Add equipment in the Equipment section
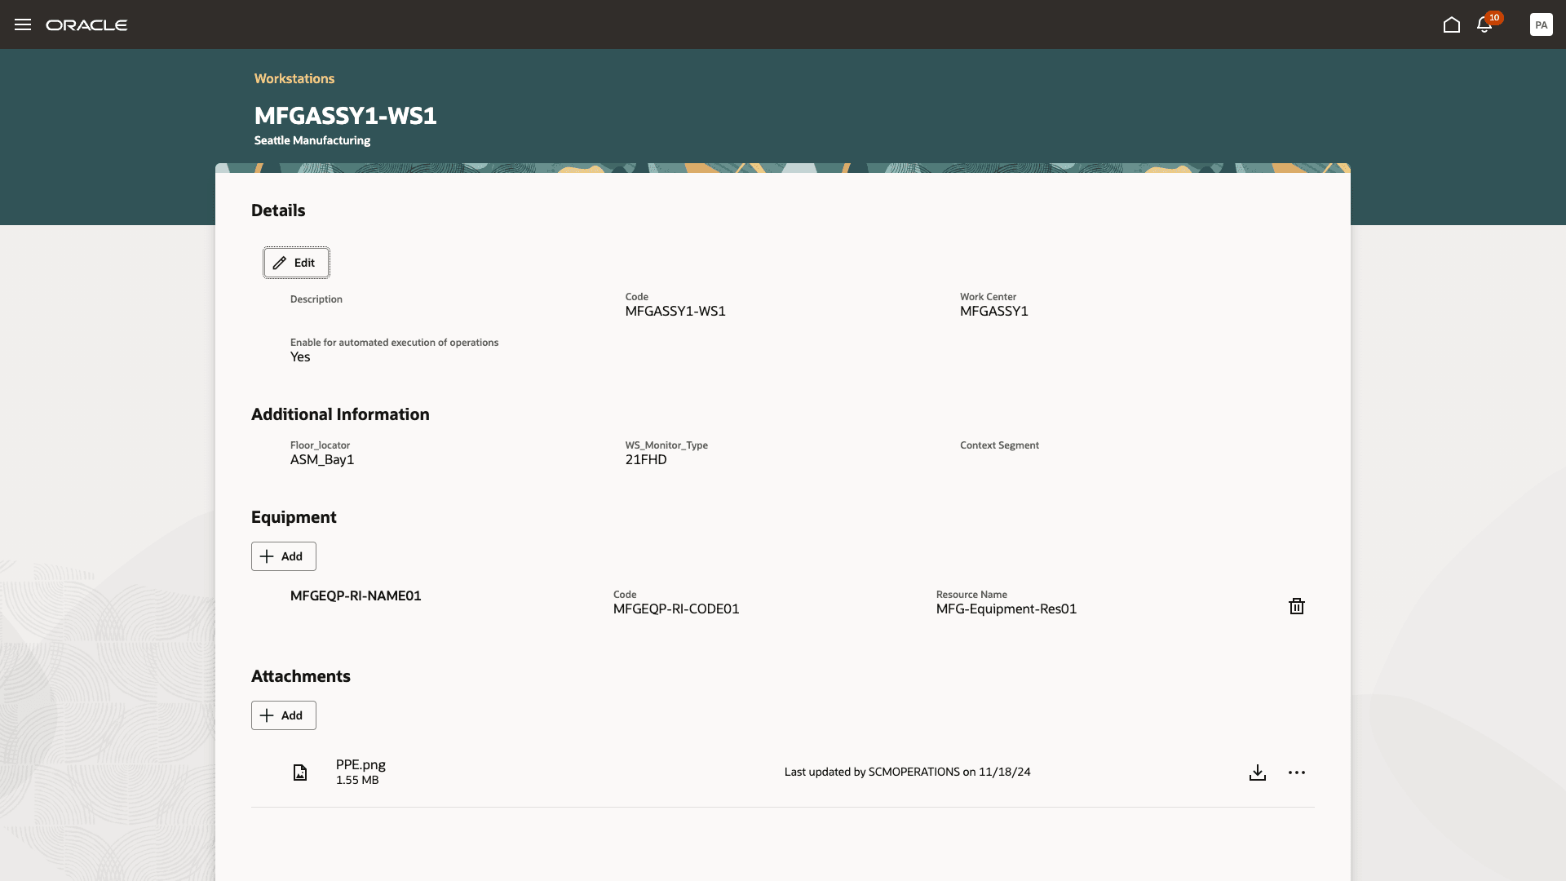This screenshot has width=1566, height=881. tap(283, 556)
